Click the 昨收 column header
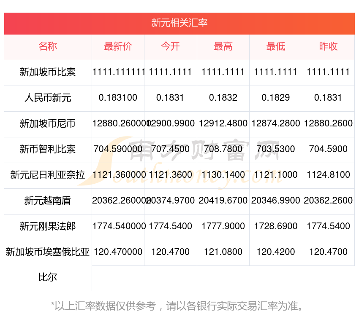 pyautogui.click(x=328, y=46)
